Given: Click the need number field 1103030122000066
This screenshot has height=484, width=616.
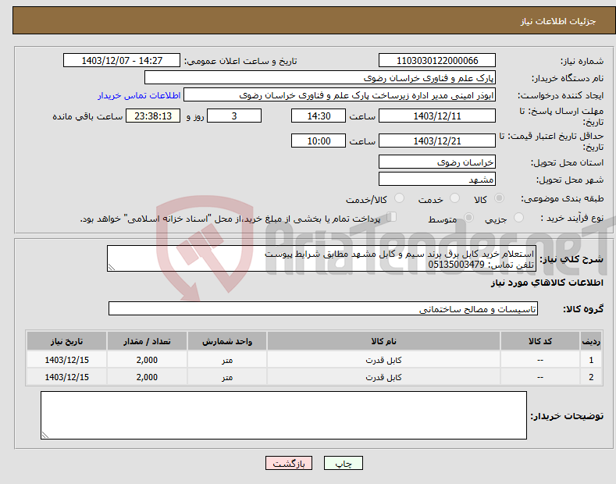Looking at the screenshot, I should 437,61.
